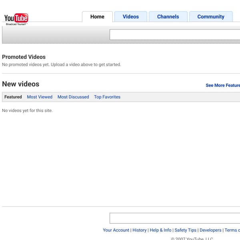This screenshot has width=240, height=240.
Task: Open the Community tab
Action: [x=211, y=17]
